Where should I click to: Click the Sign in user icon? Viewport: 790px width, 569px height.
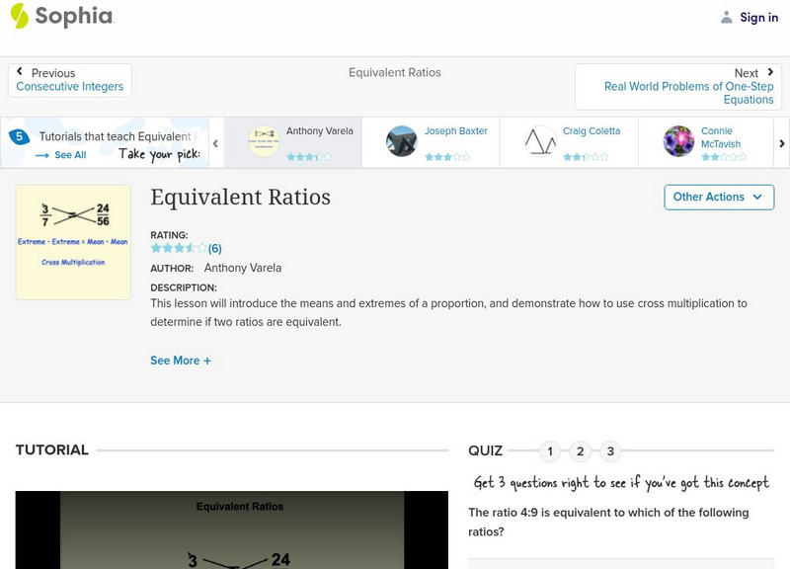[x=727, y=17]
